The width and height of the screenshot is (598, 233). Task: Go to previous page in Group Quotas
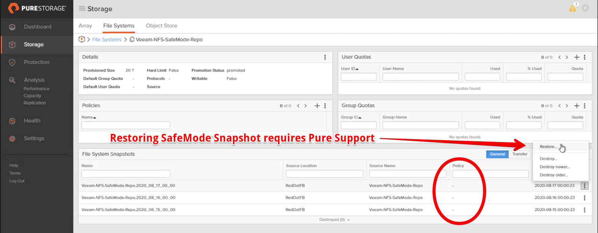pyautogui.click(x=560, y=106)
